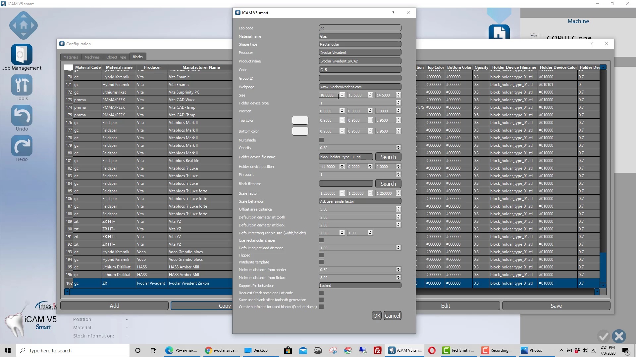Image resolution: width=636 pixels, height=357 pixels.
Task: Click the Material Code column header
Action: (x=88, y=67)
